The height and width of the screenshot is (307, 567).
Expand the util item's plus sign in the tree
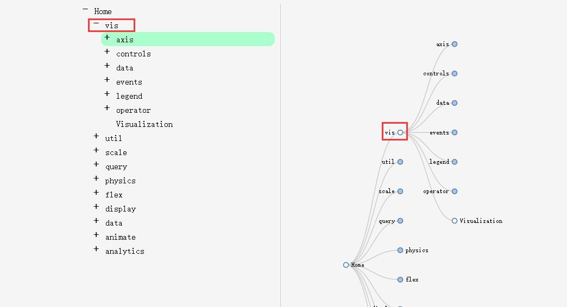96,136
